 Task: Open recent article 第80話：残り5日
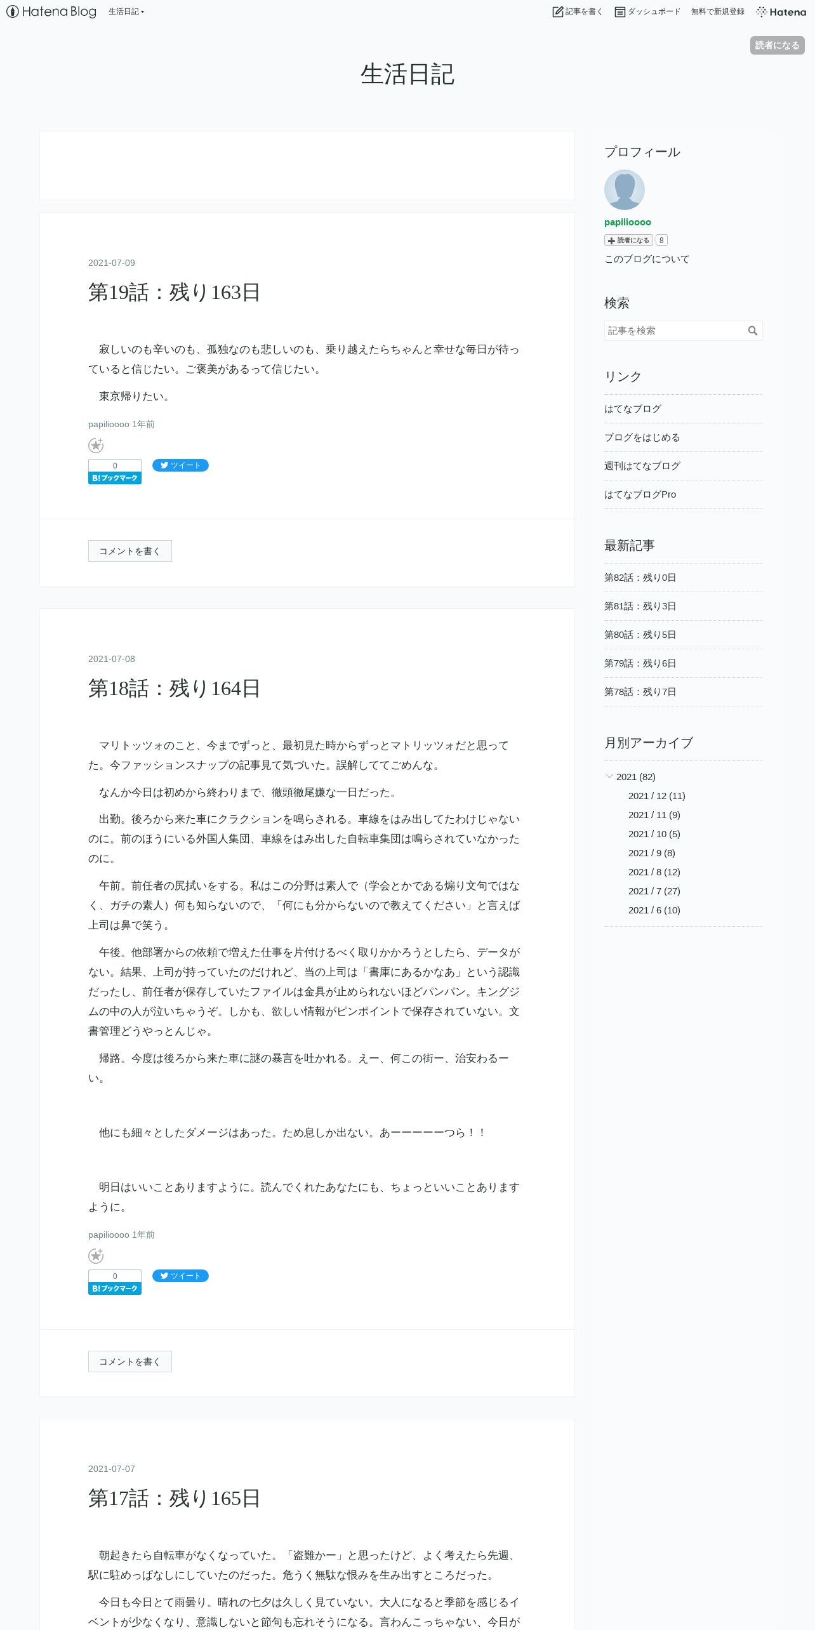[640, 635]
